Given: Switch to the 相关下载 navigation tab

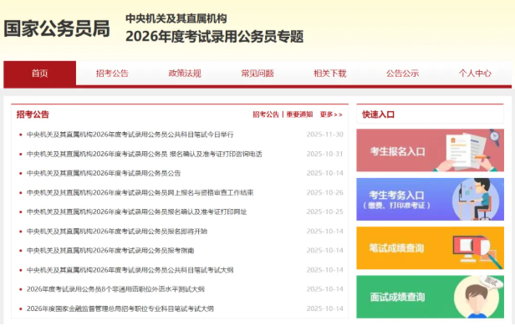Looking at the screenshot, I should (329, 74).
